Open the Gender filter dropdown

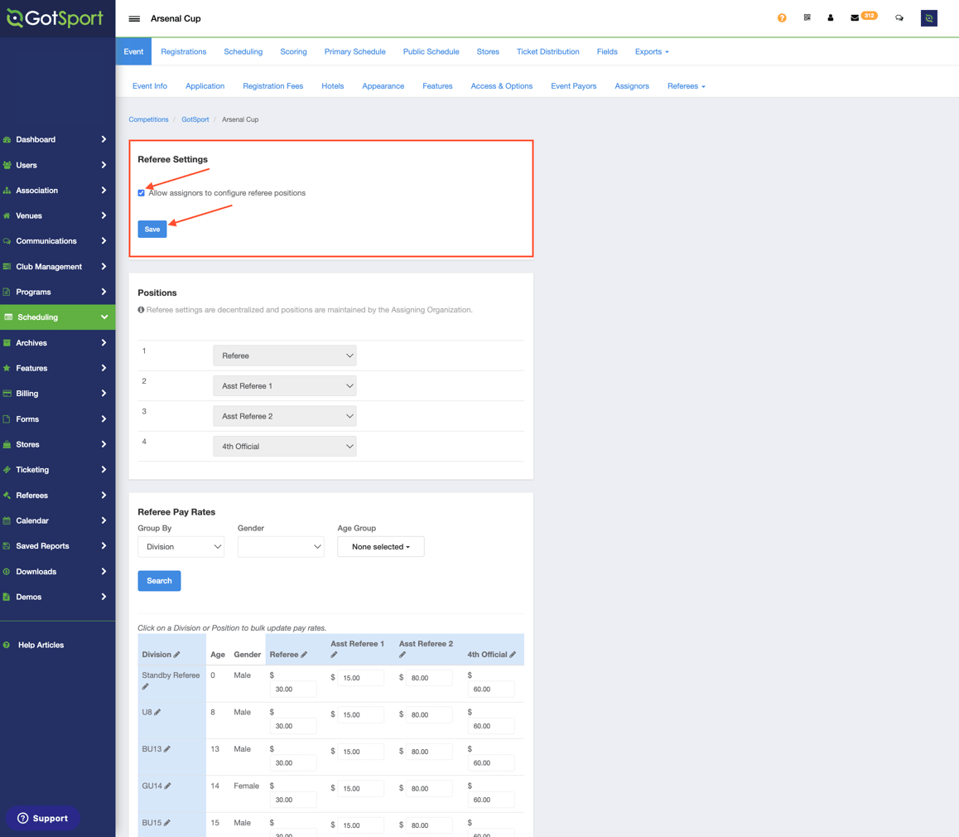[x=281, y=546]
